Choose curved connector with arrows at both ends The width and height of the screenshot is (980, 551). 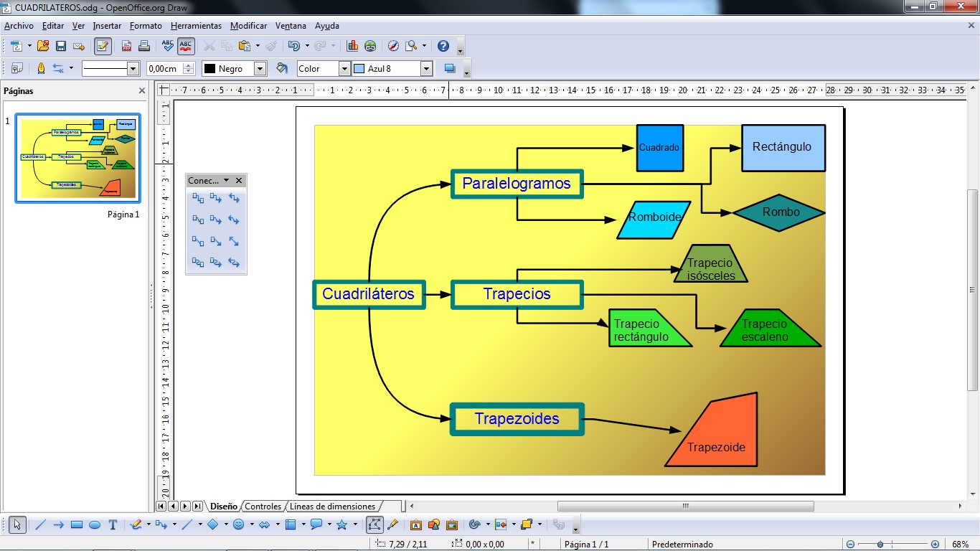[x=234, y=262]
